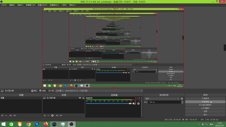
Task: Launch Firefox from taskbar
Action: (x=46, y=124)
